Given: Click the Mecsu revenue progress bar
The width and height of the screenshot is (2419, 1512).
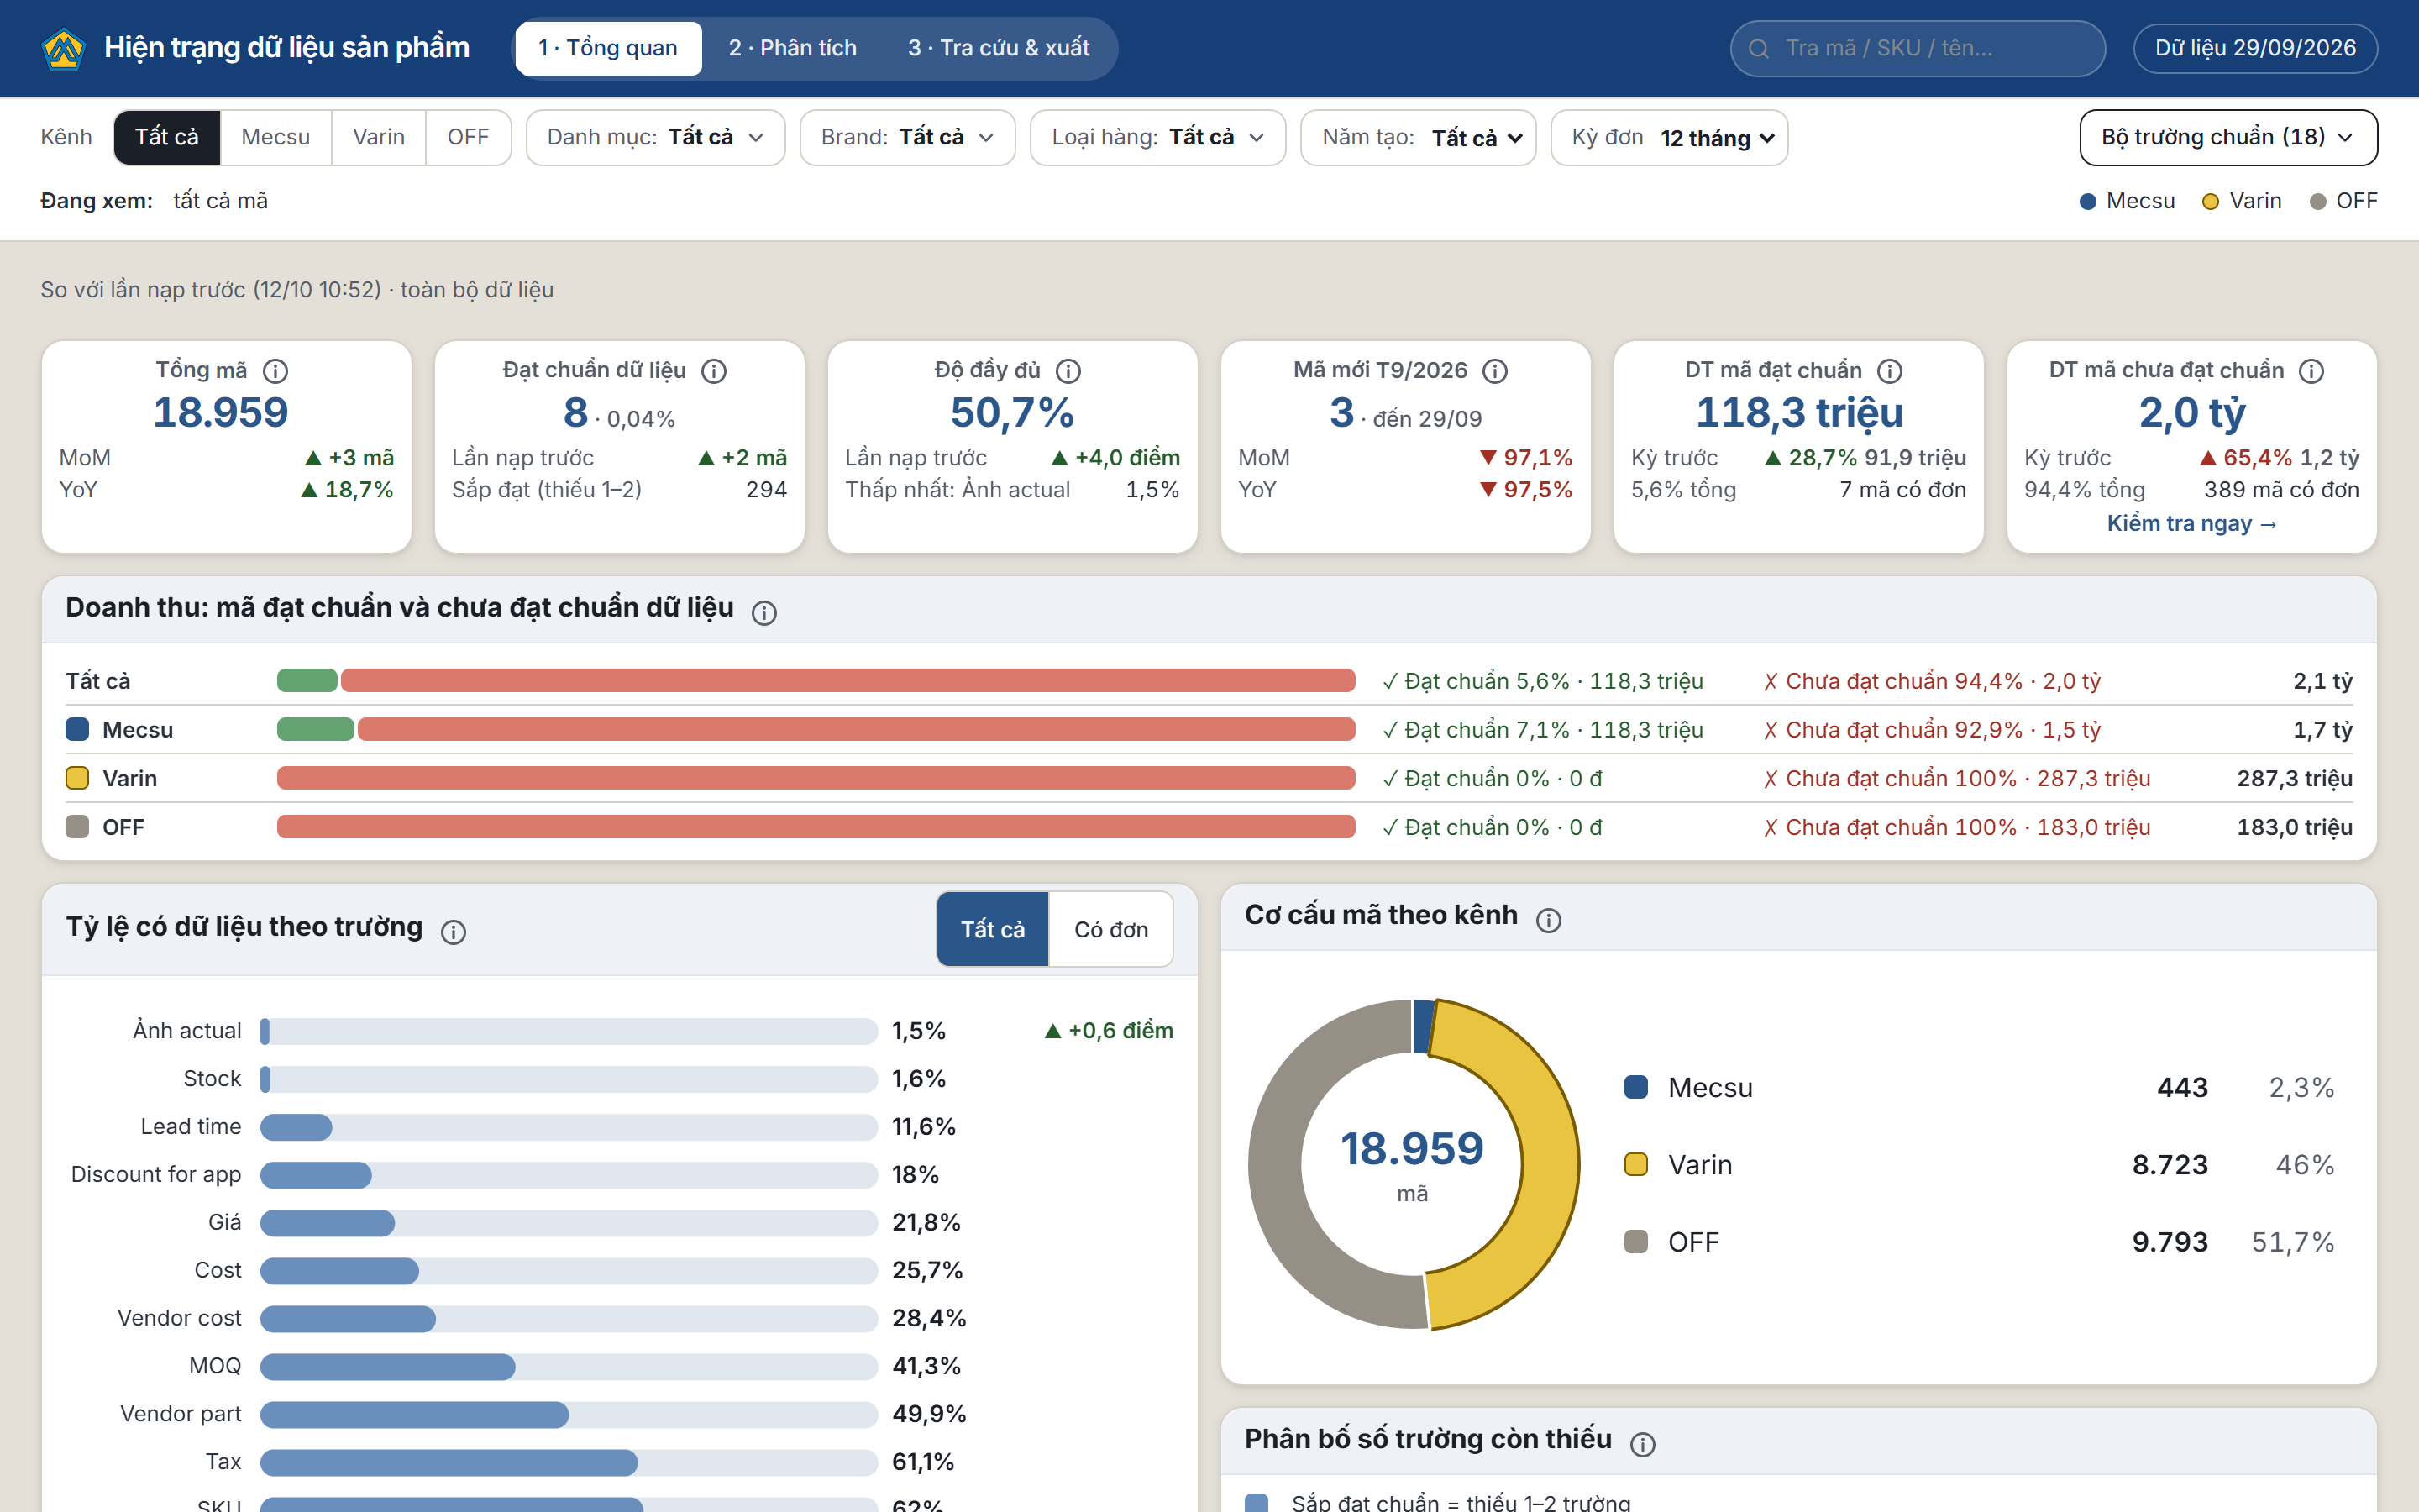Looking at the screenshot, I should click(816, 729).
